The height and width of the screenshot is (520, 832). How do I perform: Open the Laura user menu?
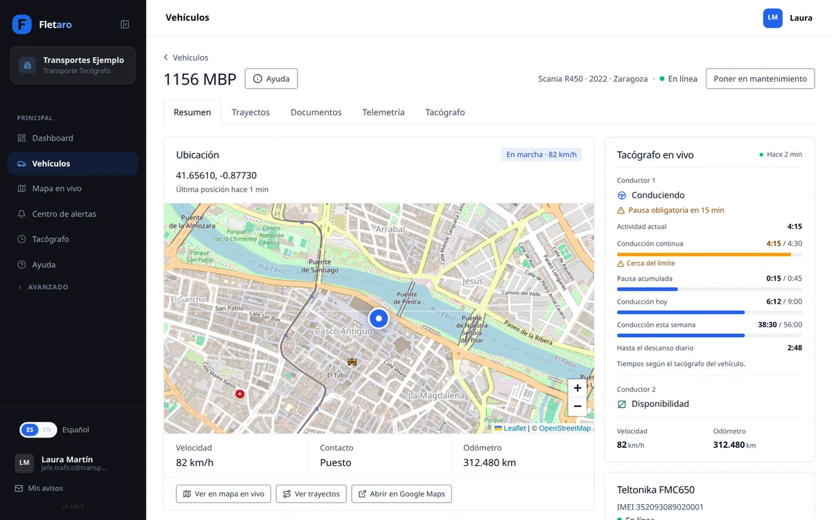tap(788, 18)
